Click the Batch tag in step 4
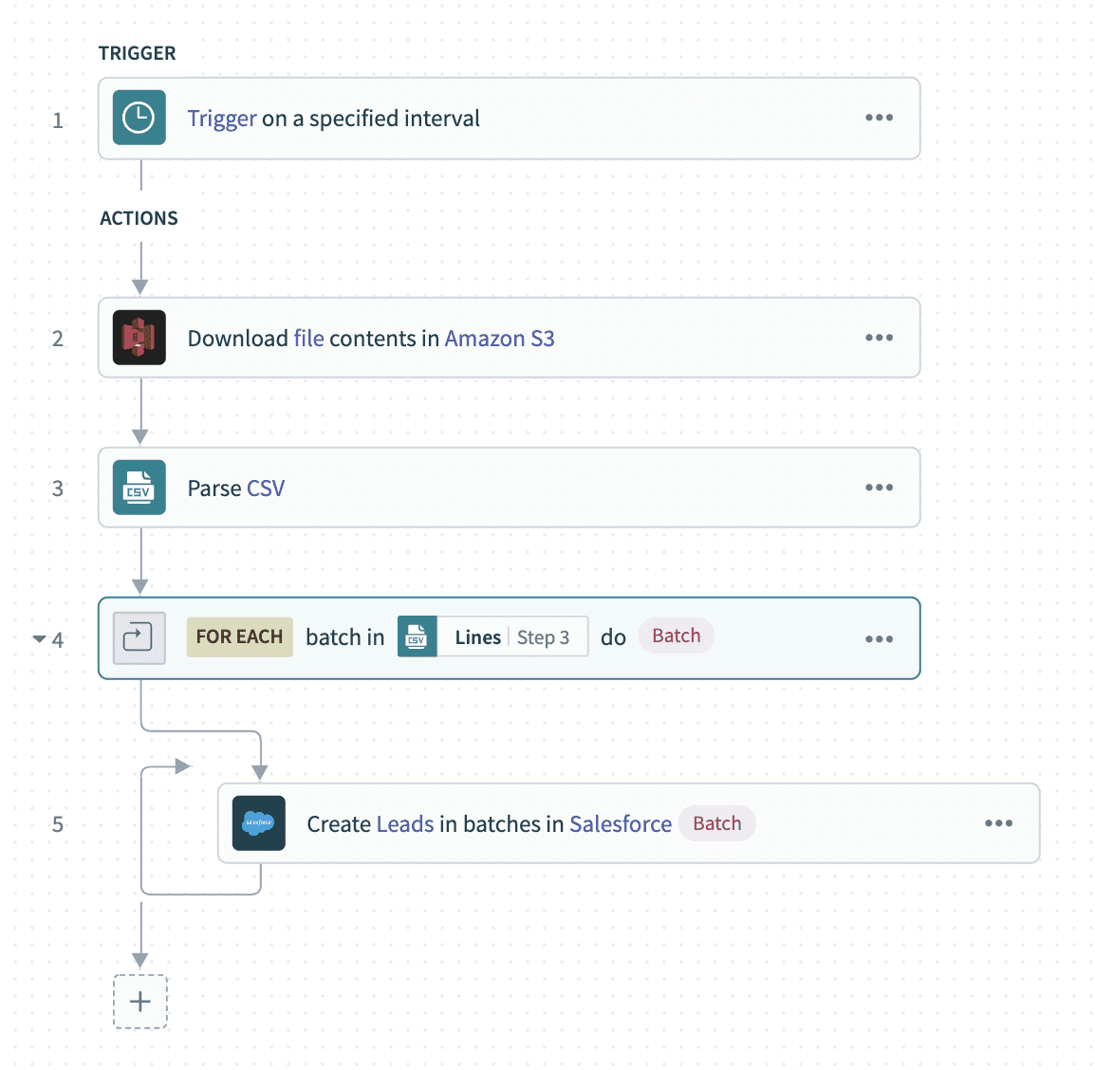 pos(676,636)
